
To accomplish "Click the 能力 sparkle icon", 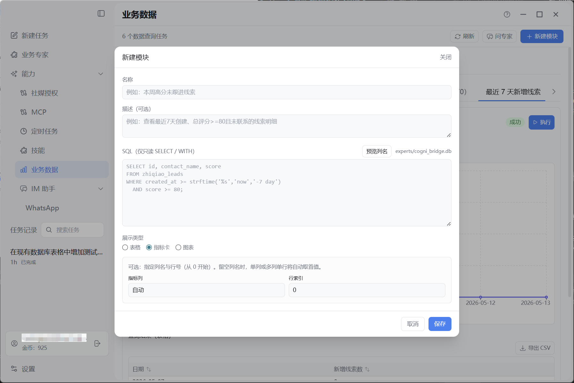I will [x=14, y=74].
